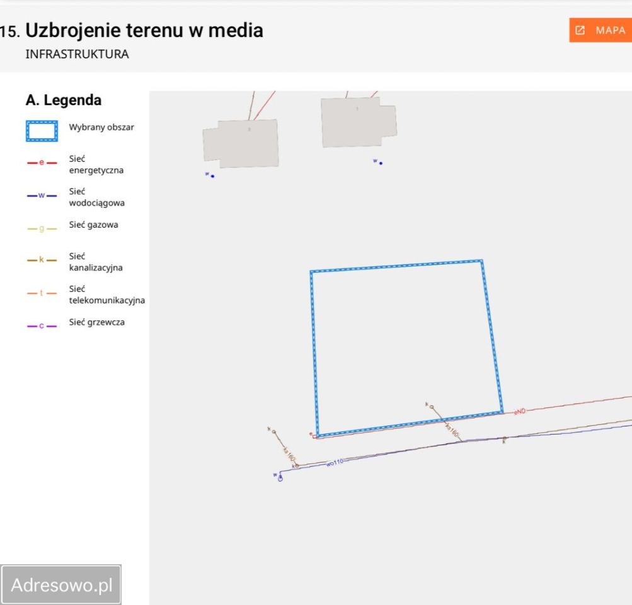Click the 'eND' energy line label on map
This screenshot has height=605, width=632.
pos(520,411)
